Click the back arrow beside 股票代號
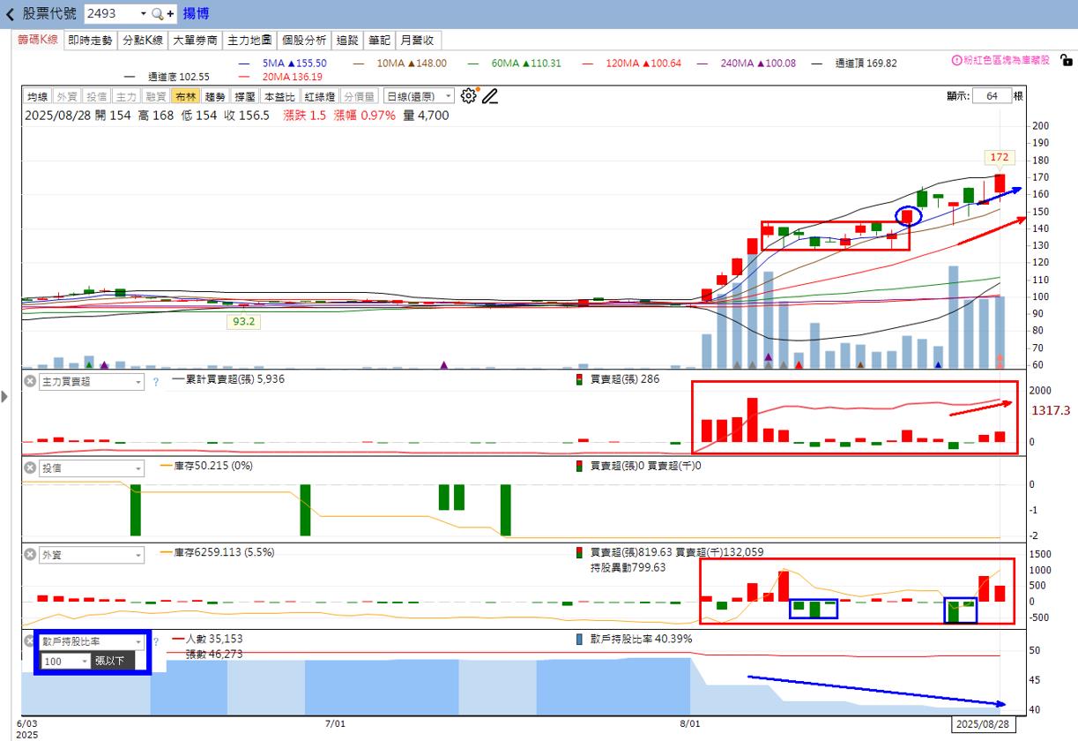The width and height of the screenshot is (1078, 741). [10, 14]
